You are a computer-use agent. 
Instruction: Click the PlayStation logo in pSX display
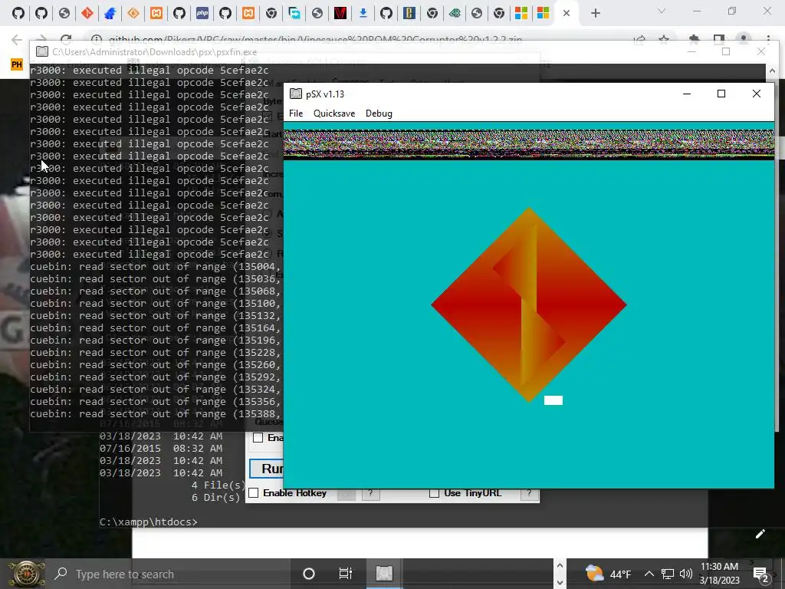pos(529,304)
